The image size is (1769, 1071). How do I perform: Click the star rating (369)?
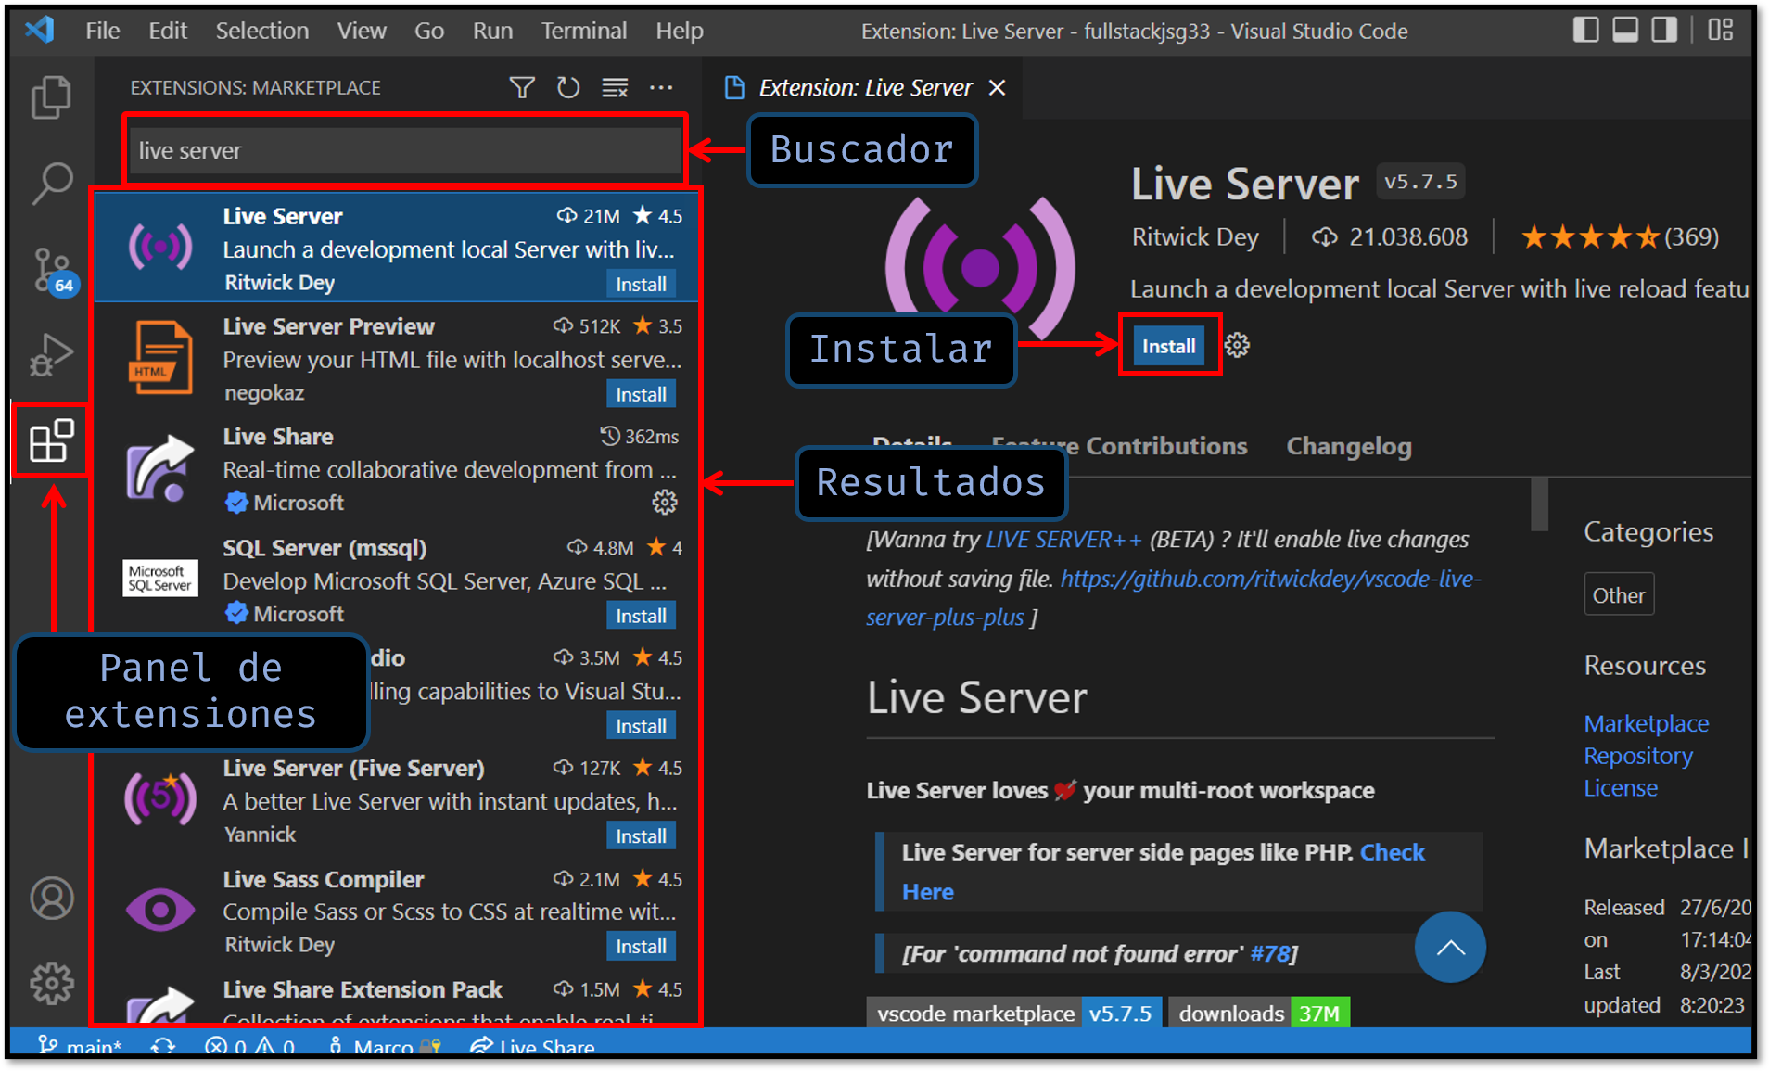1620,237
